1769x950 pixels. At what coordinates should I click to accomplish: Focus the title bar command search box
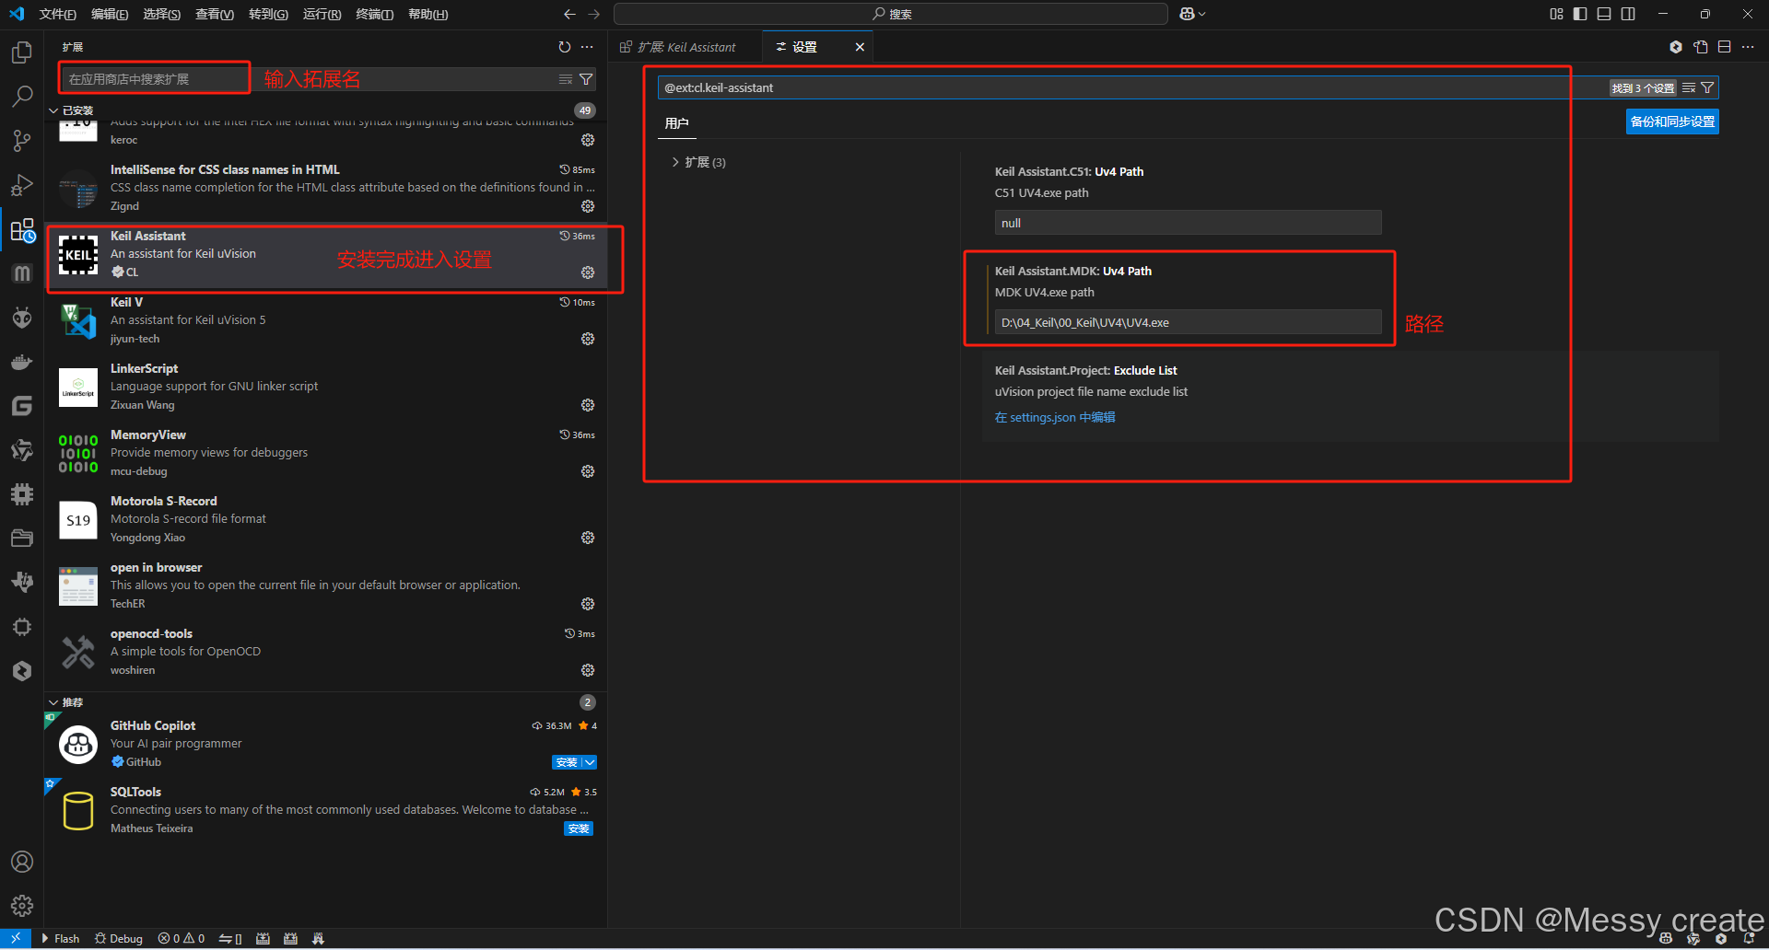click(x=891, y=14)
